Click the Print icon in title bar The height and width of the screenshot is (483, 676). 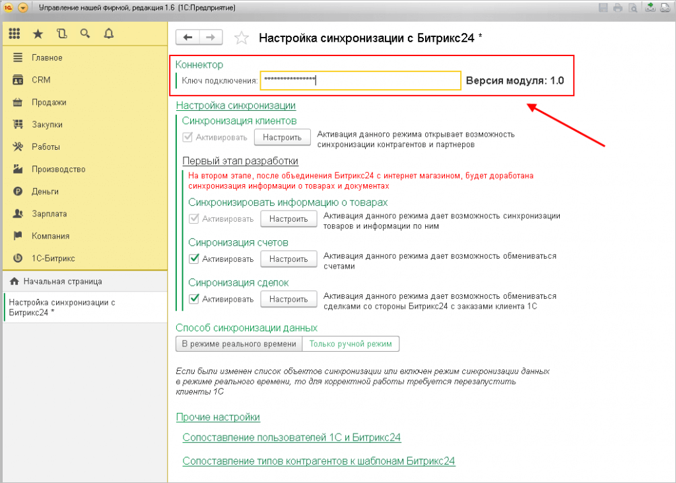click(x=618, y=7)
